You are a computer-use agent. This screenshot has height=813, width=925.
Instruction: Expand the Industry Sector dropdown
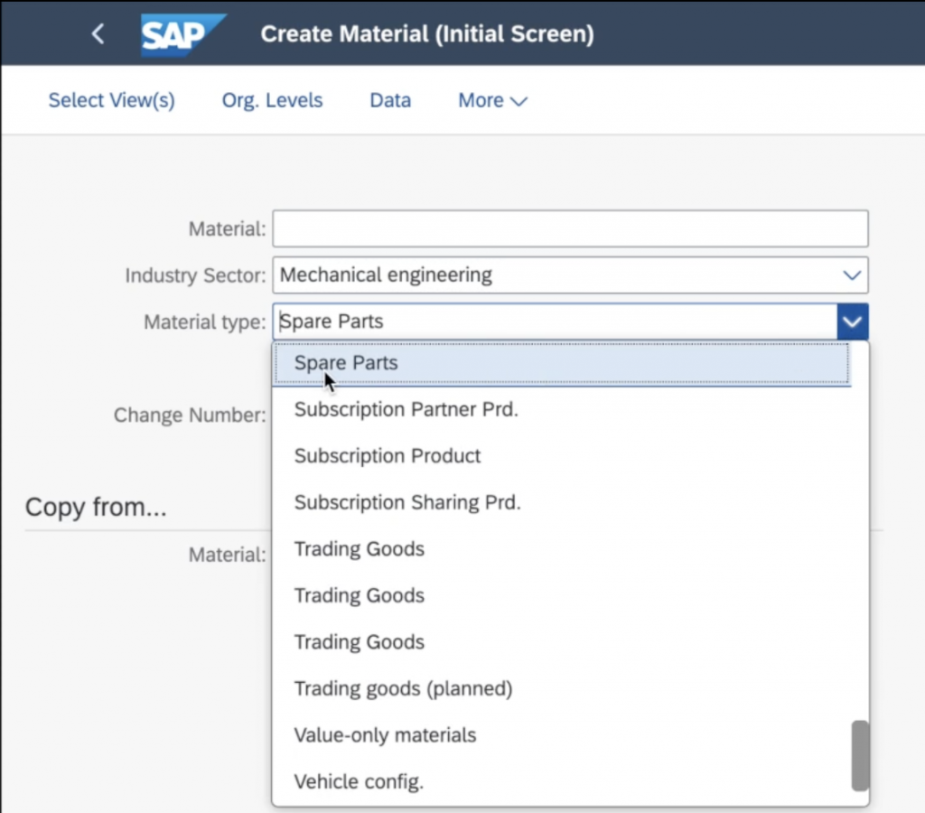(851, 275)
